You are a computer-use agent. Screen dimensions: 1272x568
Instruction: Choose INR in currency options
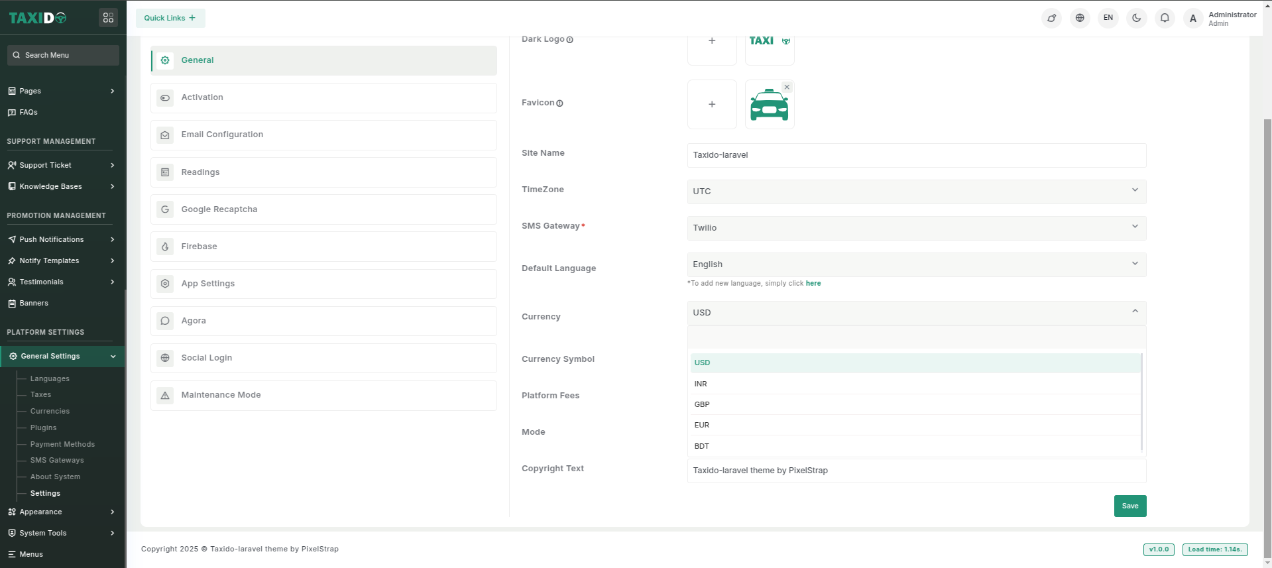(x=701, y=384)
